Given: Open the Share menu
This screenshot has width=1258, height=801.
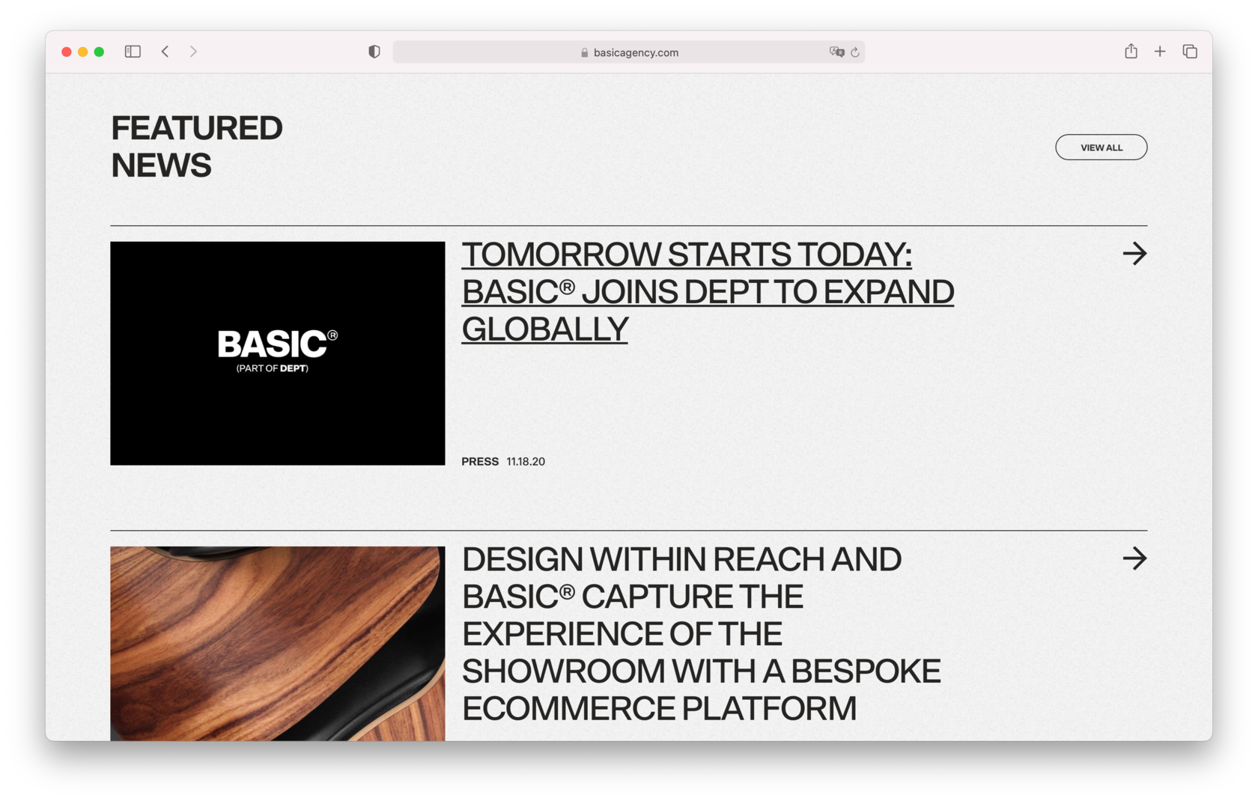Looking at the screenshot, I should 1131,51.
